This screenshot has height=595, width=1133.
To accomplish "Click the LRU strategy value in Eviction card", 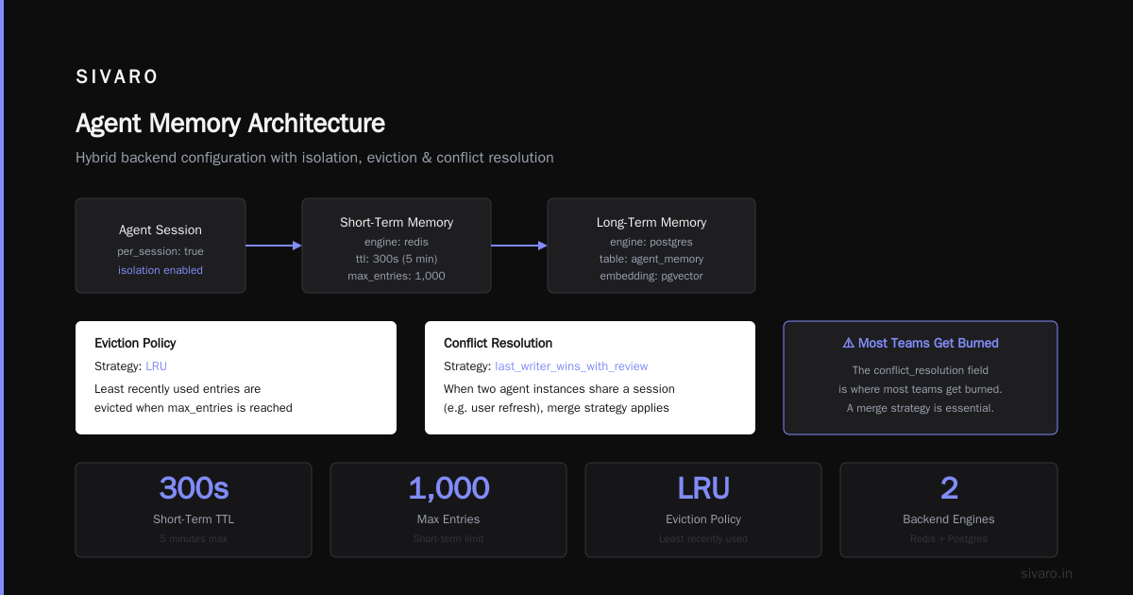I will 157,365.
